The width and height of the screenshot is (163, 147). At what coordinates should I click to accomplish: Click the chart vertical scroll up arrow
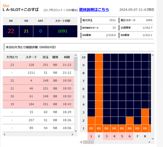153,55
